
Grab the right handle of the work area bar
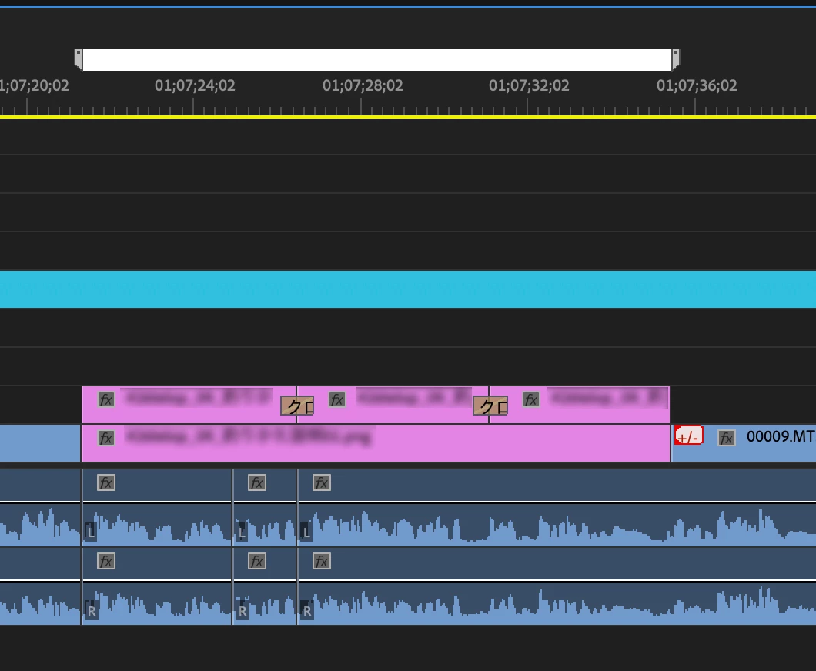coord(675,59)
